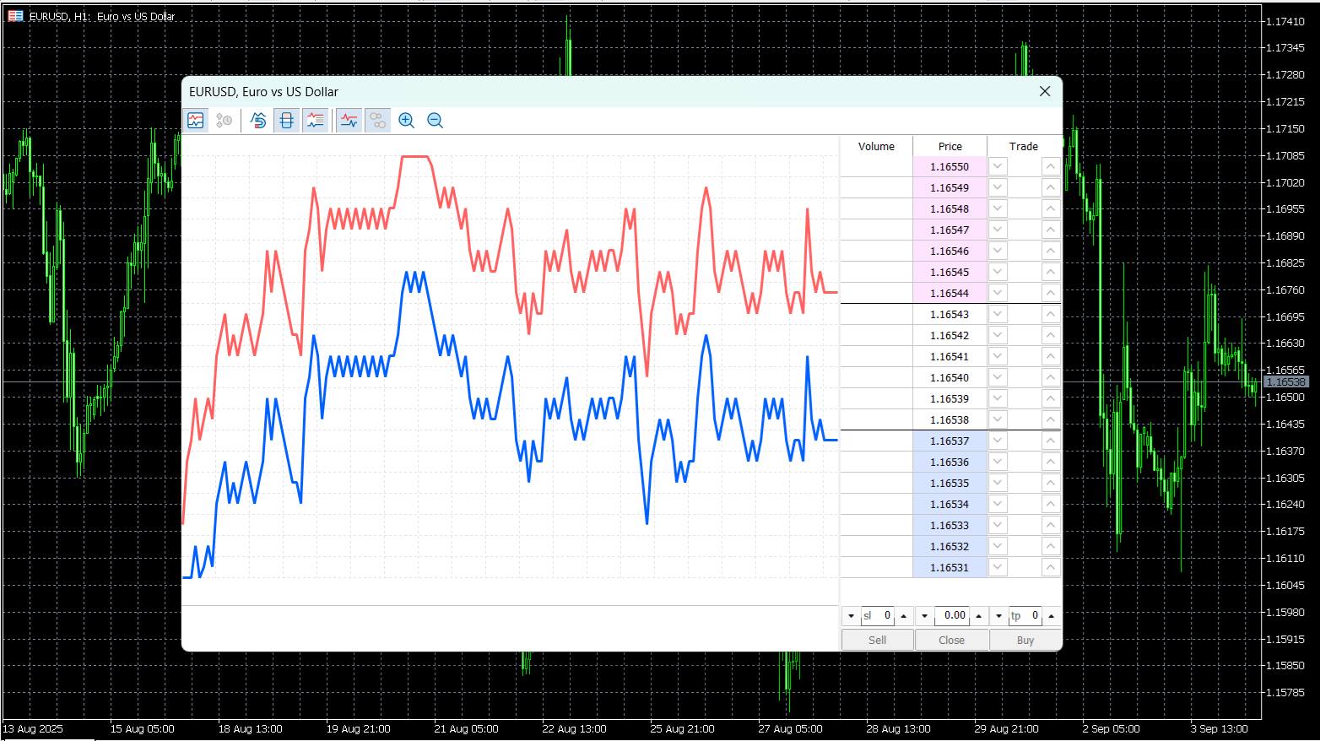This screenshot has height=741, width=1320.
Task: Increase the take profit (tp) value
Action: (1052, 616)
